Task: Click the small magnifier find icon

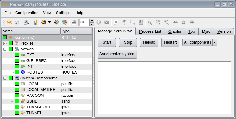Action: tap(150, 23)
